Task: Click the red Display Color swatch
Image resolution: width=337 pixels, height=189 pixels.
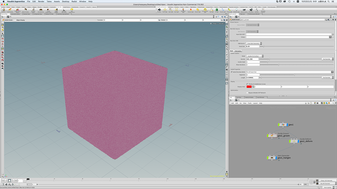Action: 249,87
